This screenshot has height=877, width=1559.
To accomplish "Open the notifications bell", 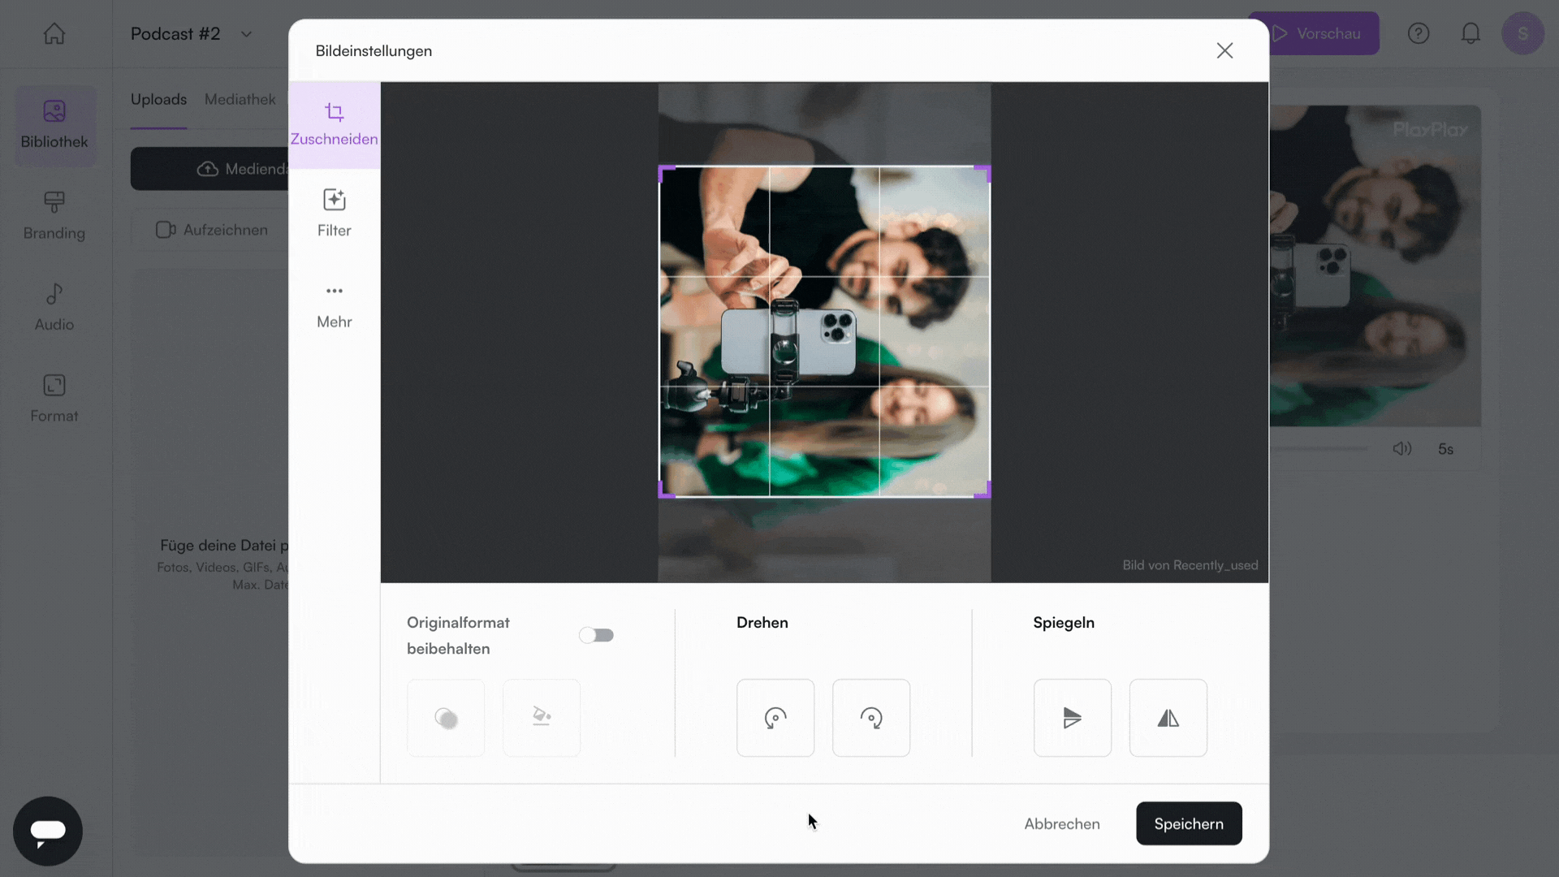I will pyautogui.click(x=1470, y=33).
